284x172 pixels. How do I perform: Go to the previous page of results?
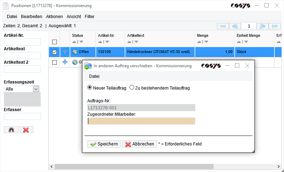coord(235,26)
